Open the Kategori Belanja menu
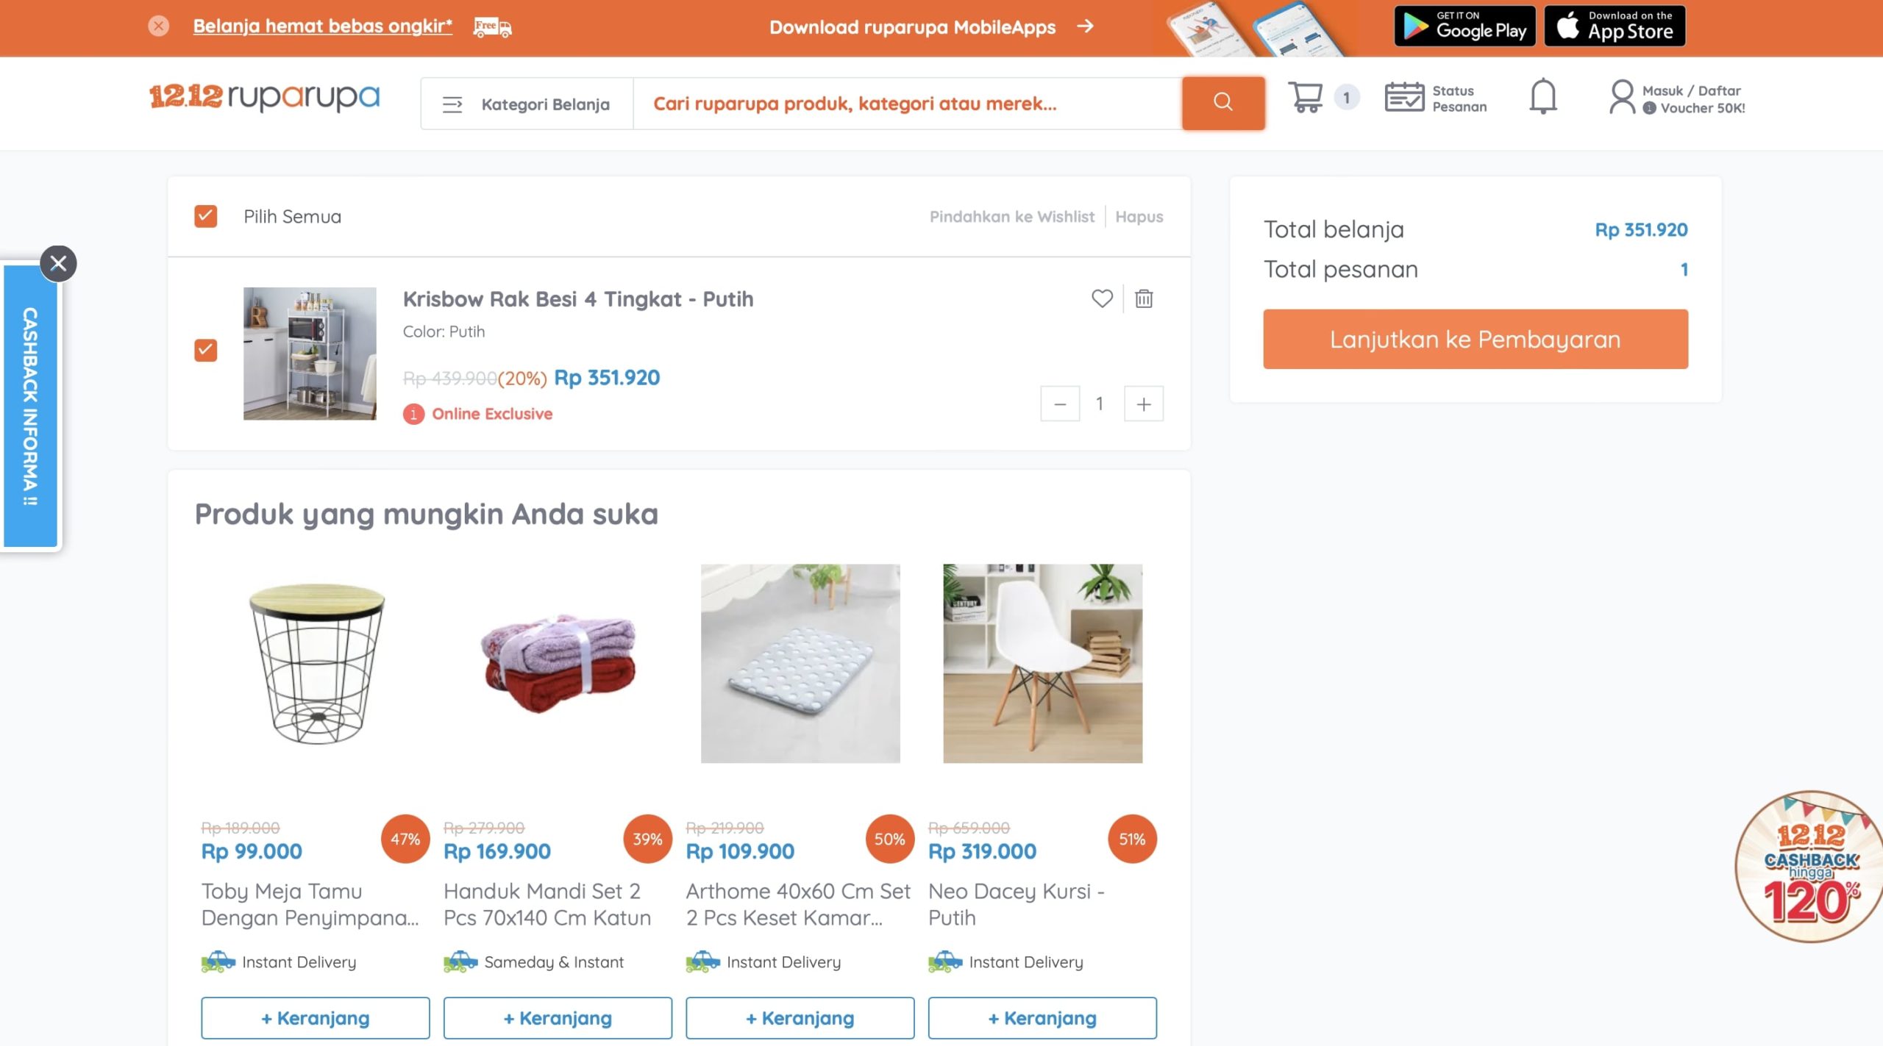The width and height of the screenshot is (1883, 1046). click(x=527, y=104)
